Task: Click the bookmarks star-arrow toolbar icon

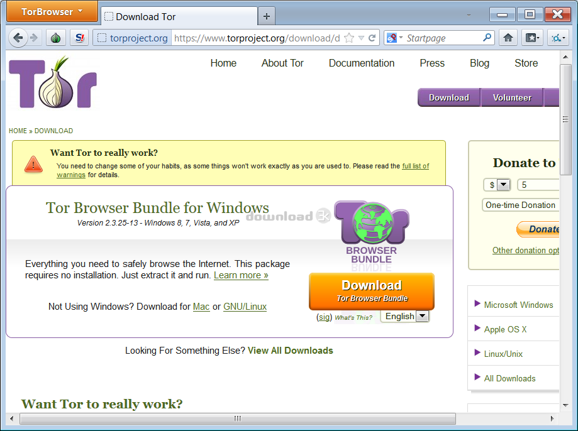Action: click(x=532, y=38)
